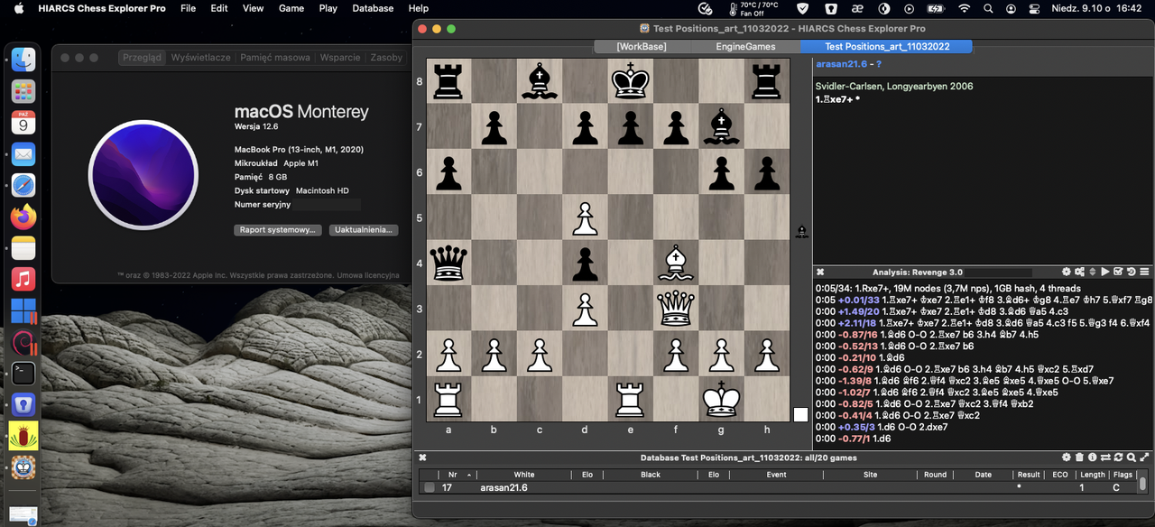Select Pamięć masowa tab in About This Mac
This screenshot has height=527, width=1155.
tap(275, 57)
